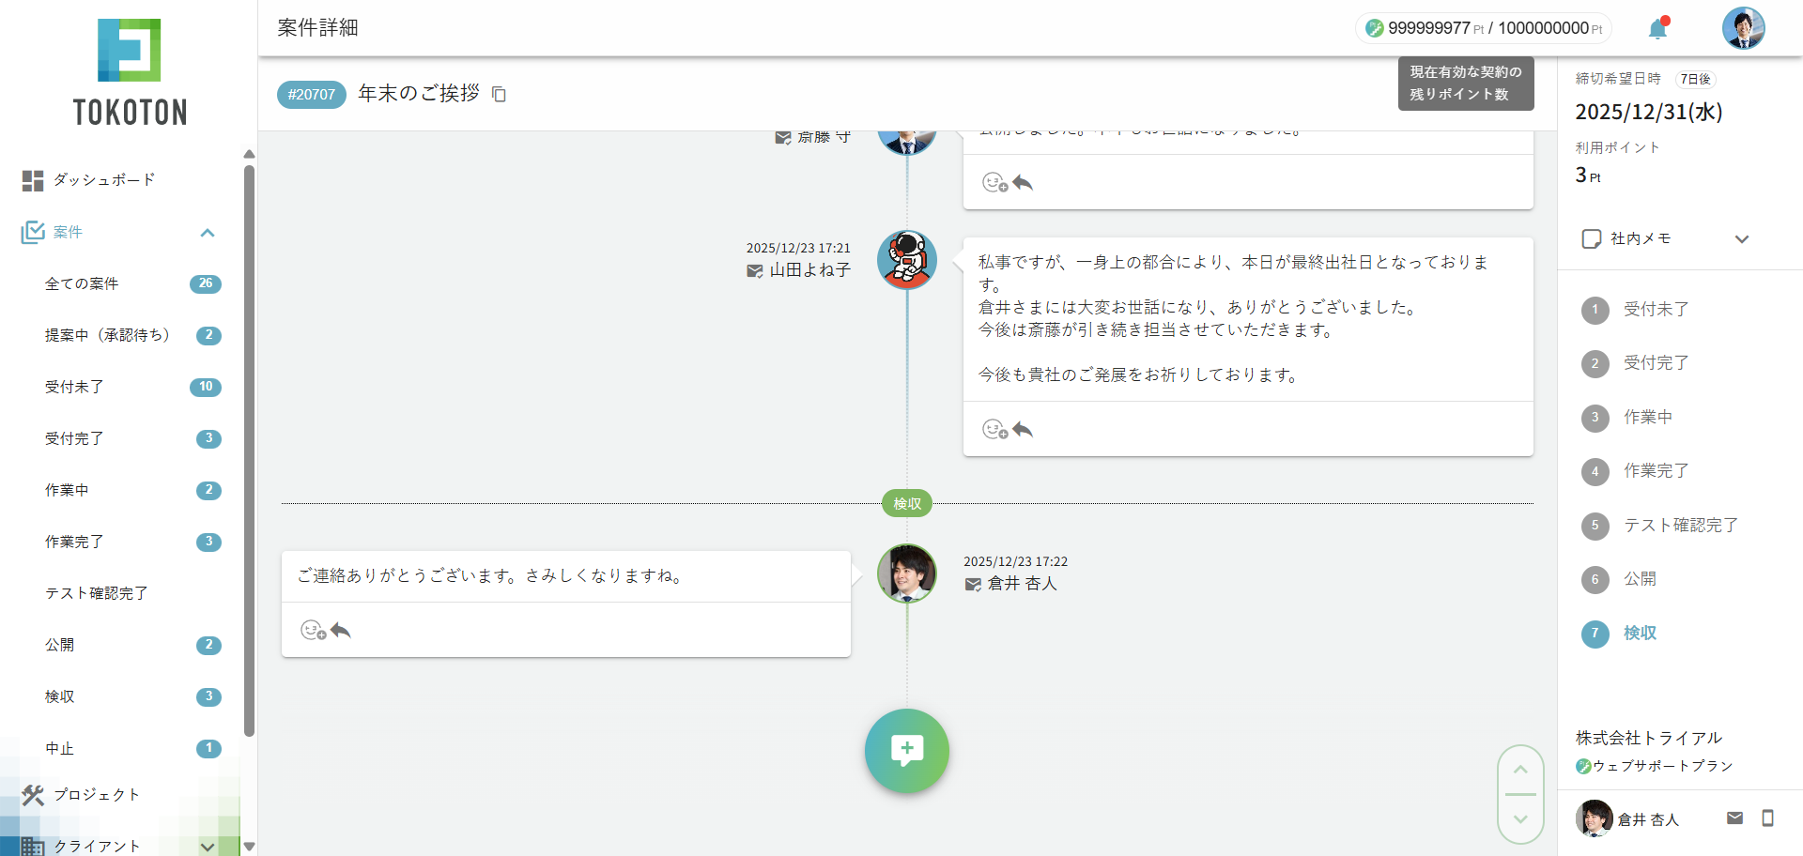The image size is (1803, 856).
Task: Click the クライアント building icon in the sidebar
Action: point(33,846)
